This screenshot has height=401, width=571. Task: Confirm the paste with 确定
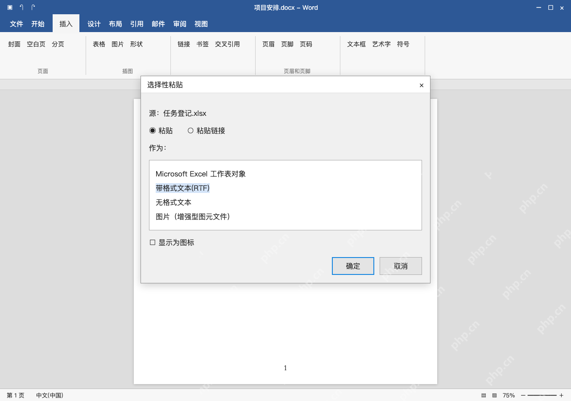tap(353, 266)
